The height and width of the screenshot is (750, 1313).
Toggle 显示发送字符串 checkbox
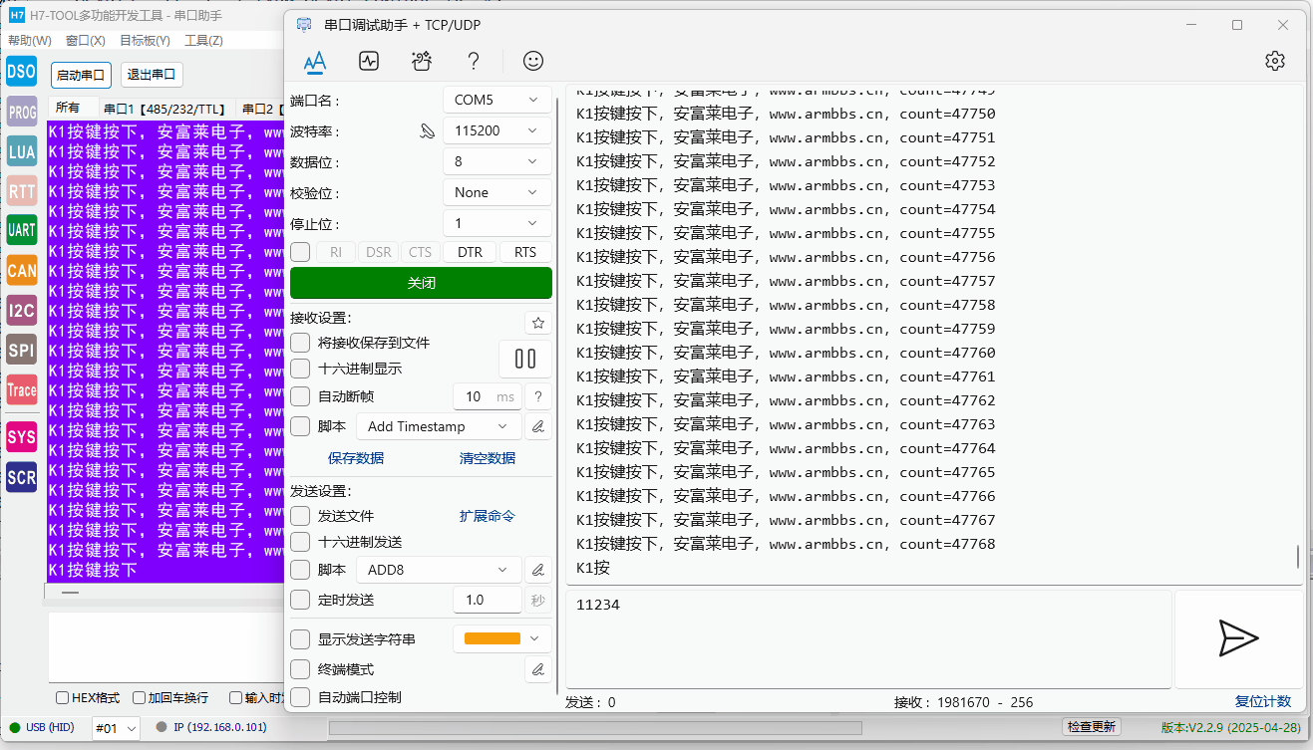pyautogui.click(x=300, y=639)
